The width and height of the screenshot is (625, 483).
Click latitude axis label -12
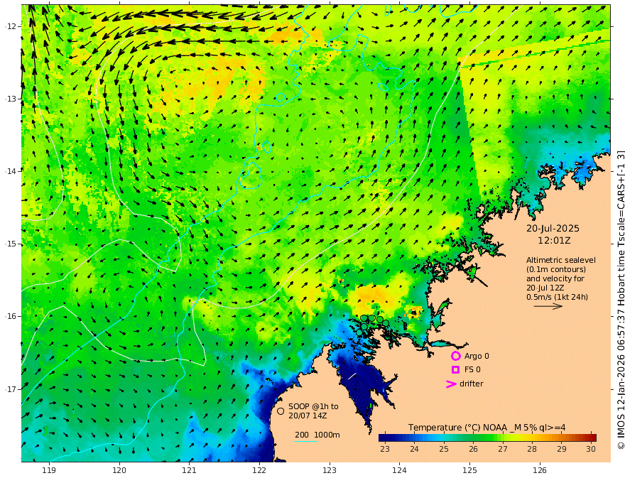pyautogui.click(x=11, y=26)
